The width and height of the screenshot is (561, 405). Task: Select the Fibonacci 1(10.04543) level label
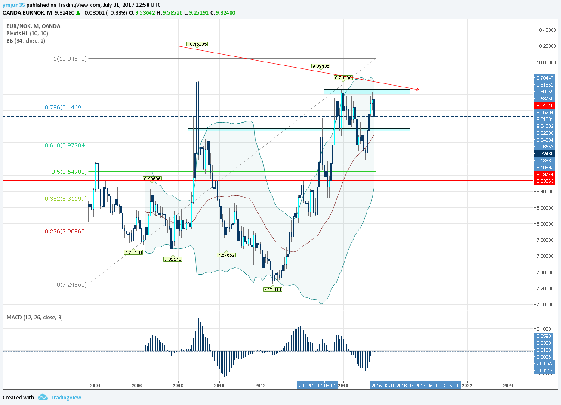click(70, 58)
